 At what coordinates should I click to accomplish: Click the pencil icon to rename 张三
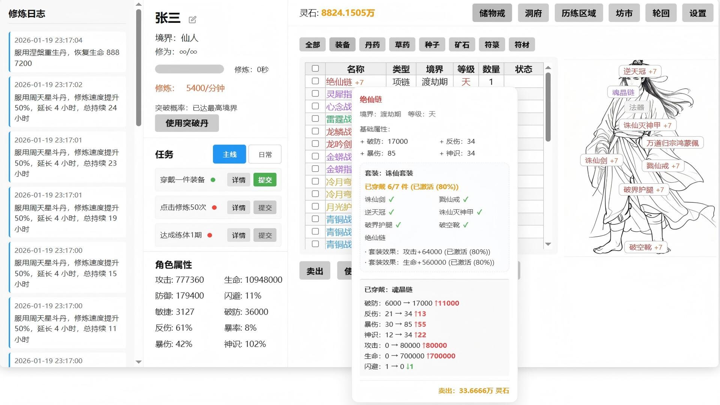pyautogui.click(x=192, y=20)
